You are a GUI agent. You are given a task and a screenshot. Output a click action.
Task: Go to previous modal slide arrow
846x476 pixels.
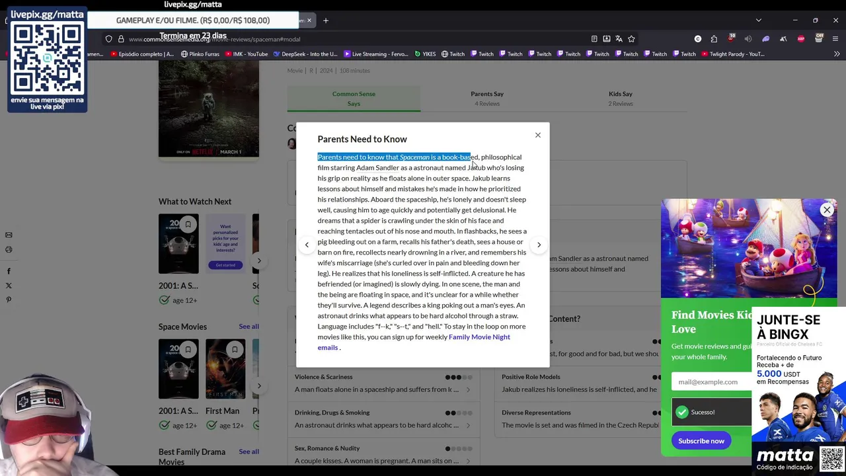click(307, 245)
